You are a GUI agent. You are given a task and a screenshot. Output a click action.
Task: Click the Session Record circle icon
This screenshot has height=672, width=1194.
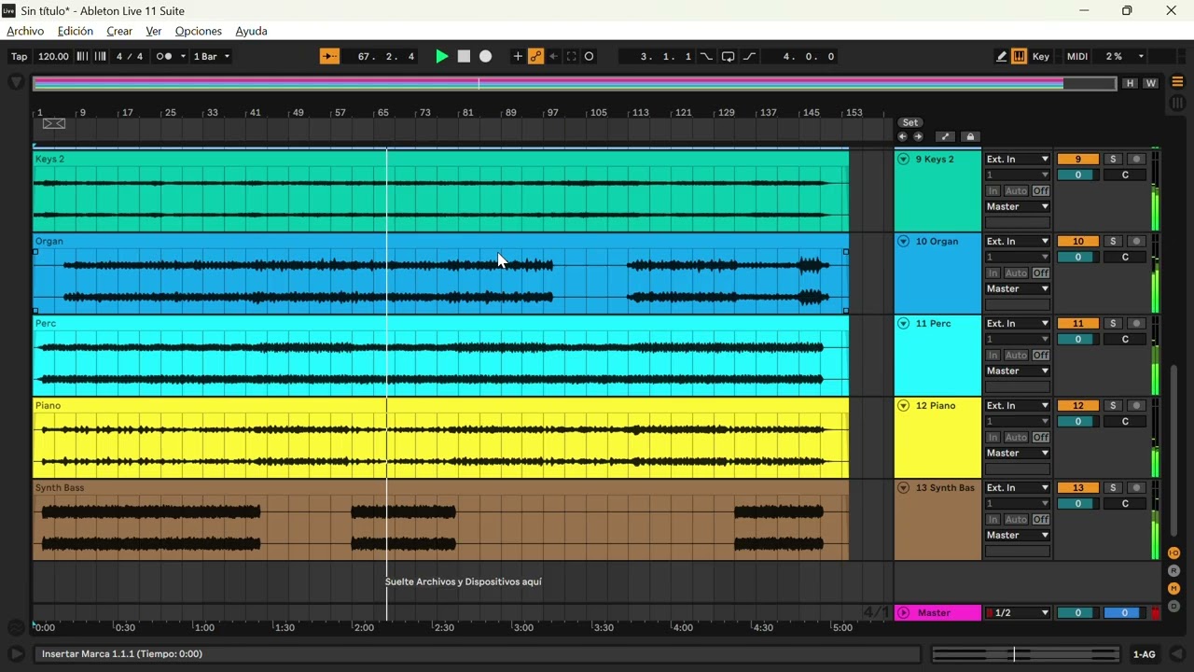(x=589, y=56)
